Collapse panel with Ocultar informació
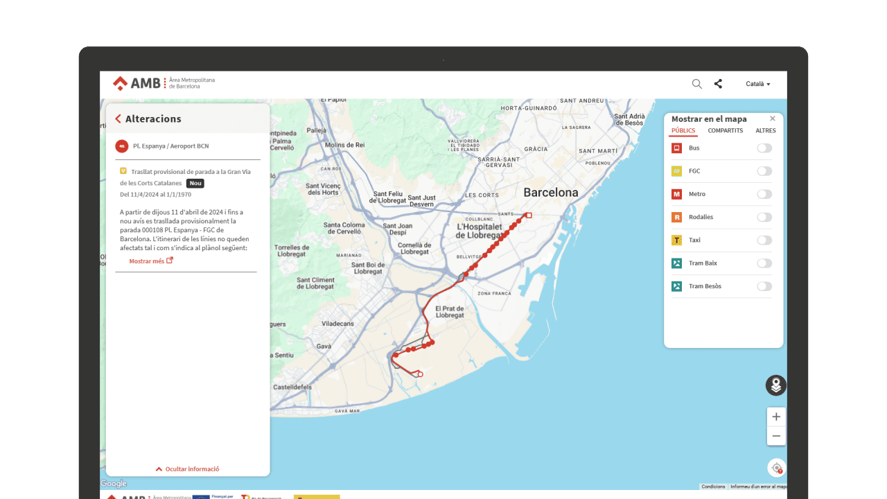 [x=187, y=469]
